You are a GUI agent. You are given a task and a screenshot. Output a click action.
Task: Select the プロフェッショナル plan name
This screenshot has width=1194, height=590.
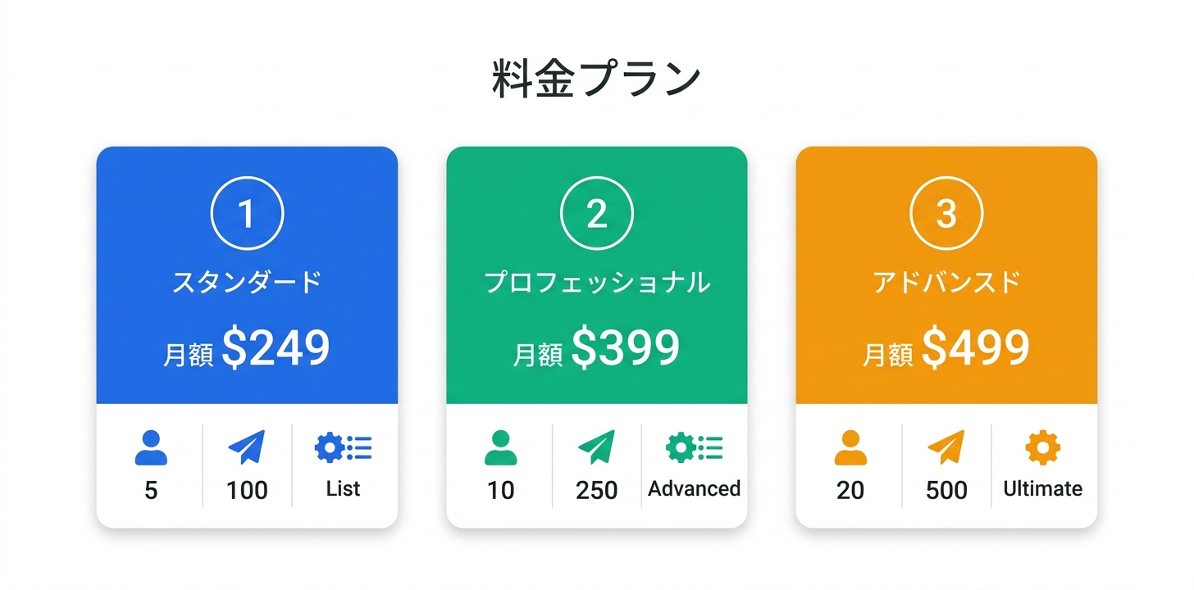coord(596,283)
